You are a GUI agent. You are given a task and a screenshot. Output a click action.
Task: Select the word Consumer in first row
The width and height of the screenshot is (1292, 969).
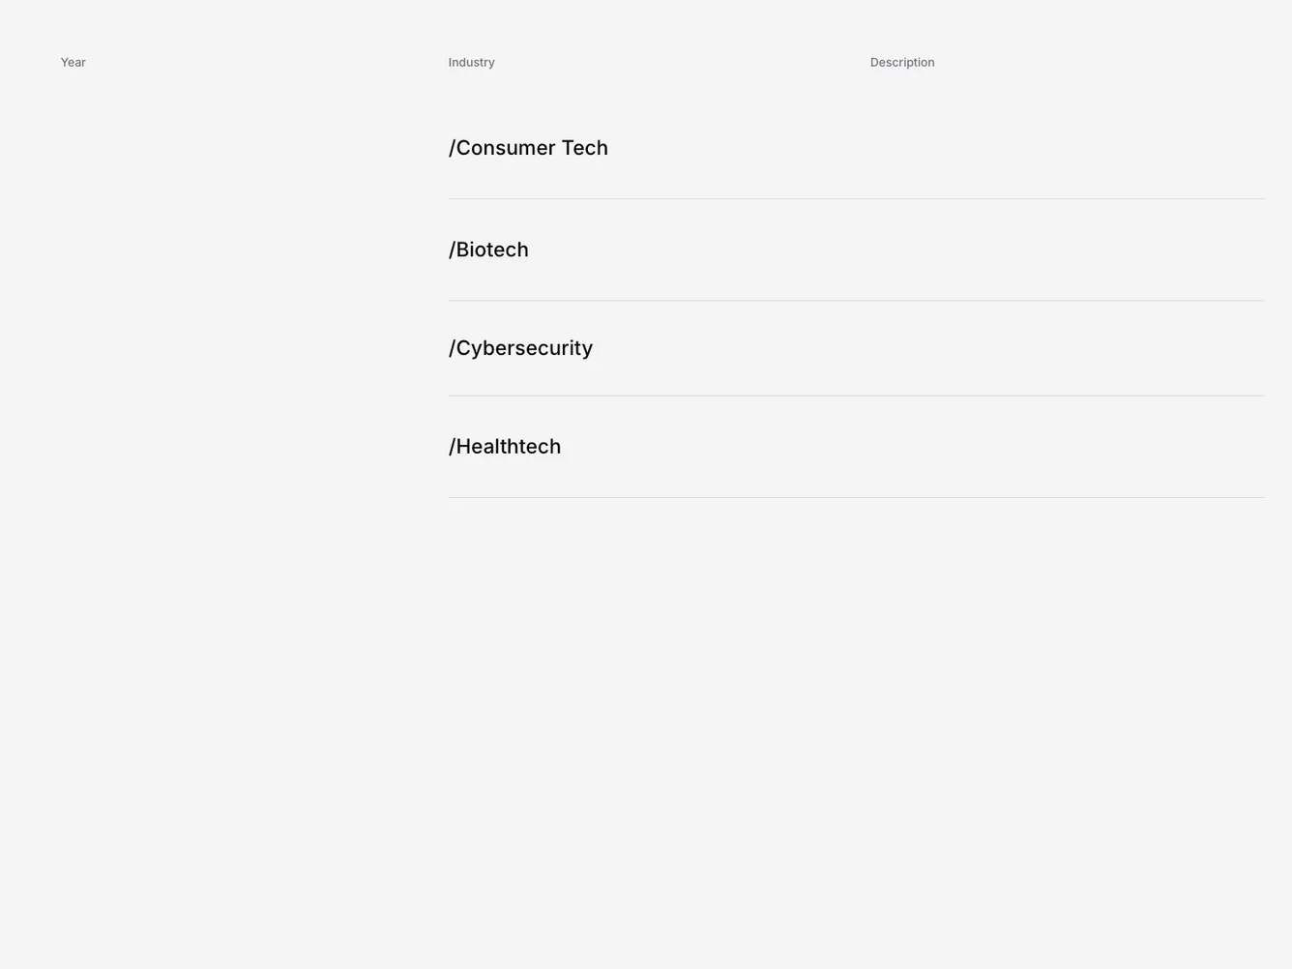[x=506, y=148]
